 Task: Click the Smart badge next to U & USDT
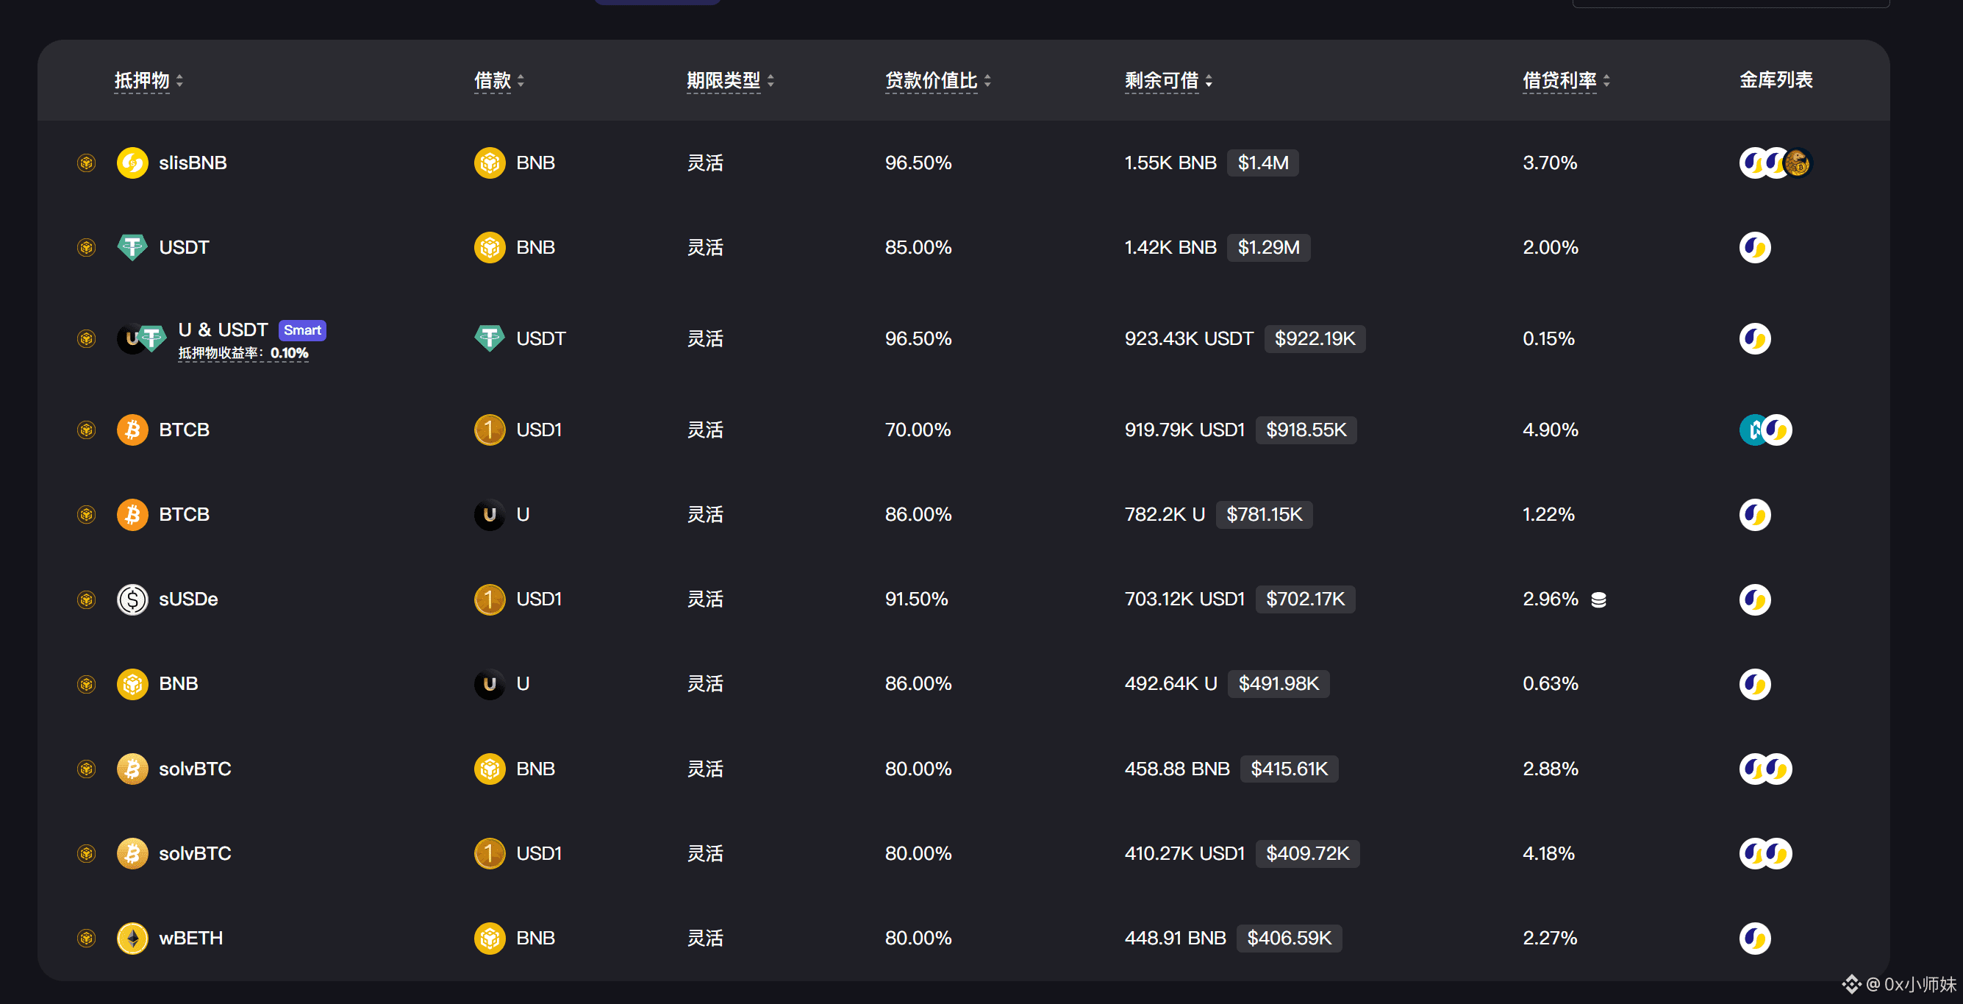[301, 330]
